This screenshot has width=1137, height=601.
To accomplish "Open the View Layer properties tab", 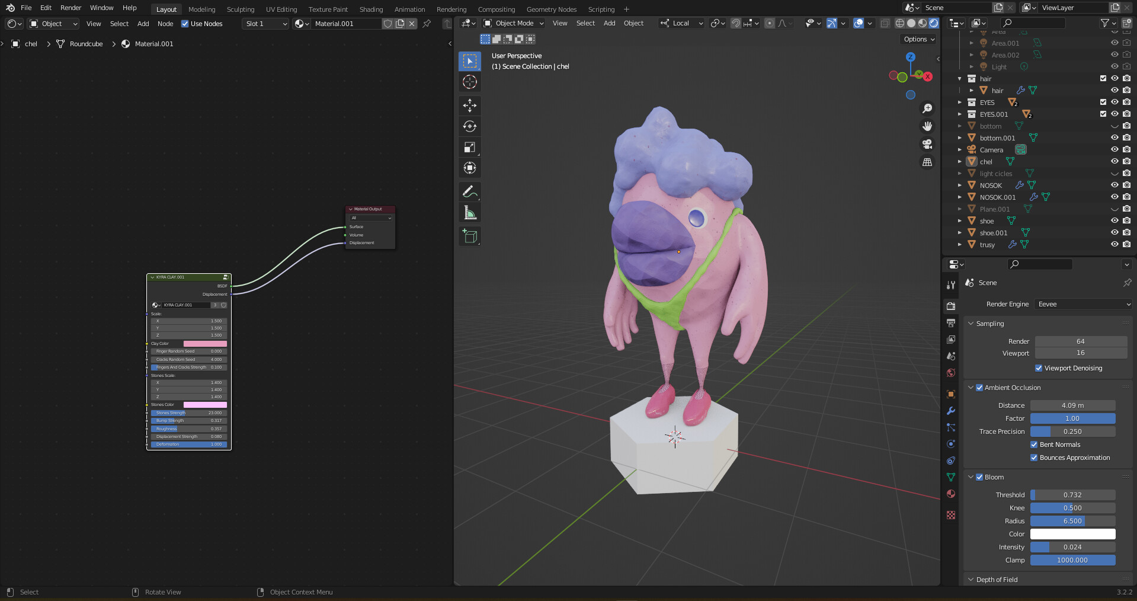I will click(951, 340).
